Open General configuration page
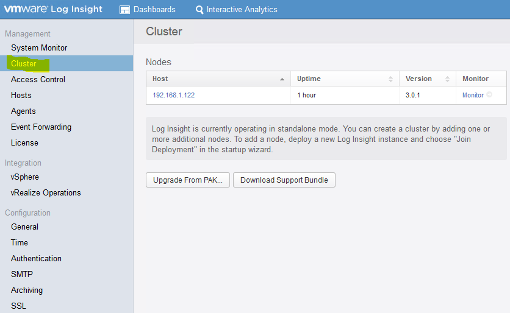Image resolution: width=510 pixels, height=313 pixels. pos(24,227)
